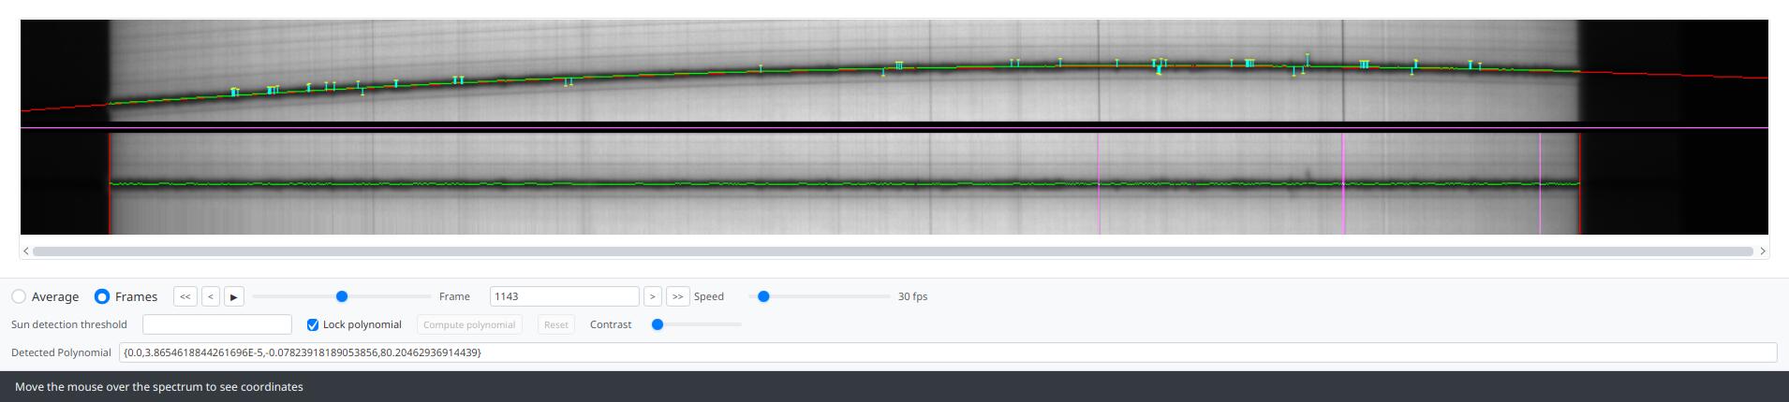Jump back with the << button

pyautogui.click(x=185, y=296)
